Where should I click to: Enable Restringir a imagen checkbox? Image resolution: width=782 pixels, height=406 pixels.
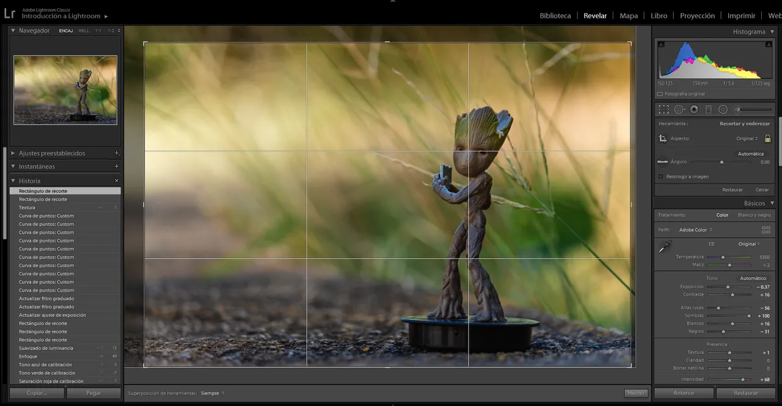click(661, 176)
